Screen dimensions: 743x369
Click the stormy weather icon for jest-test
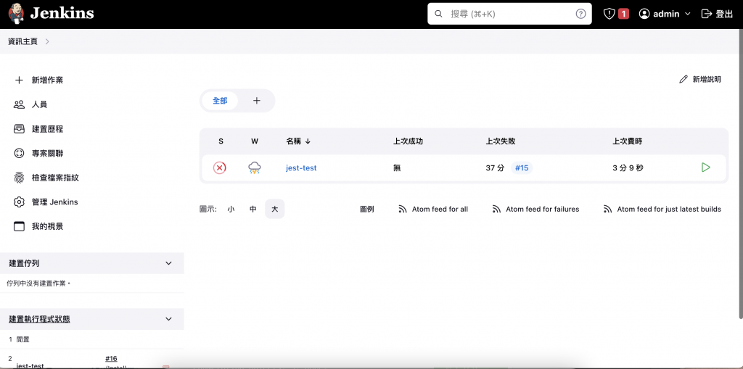point(255,167)
